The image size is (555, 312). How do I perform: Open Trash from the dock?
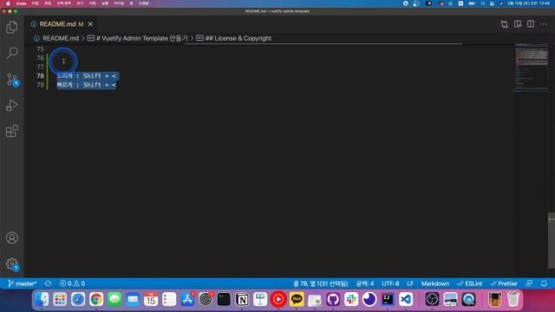click(513, 299)
